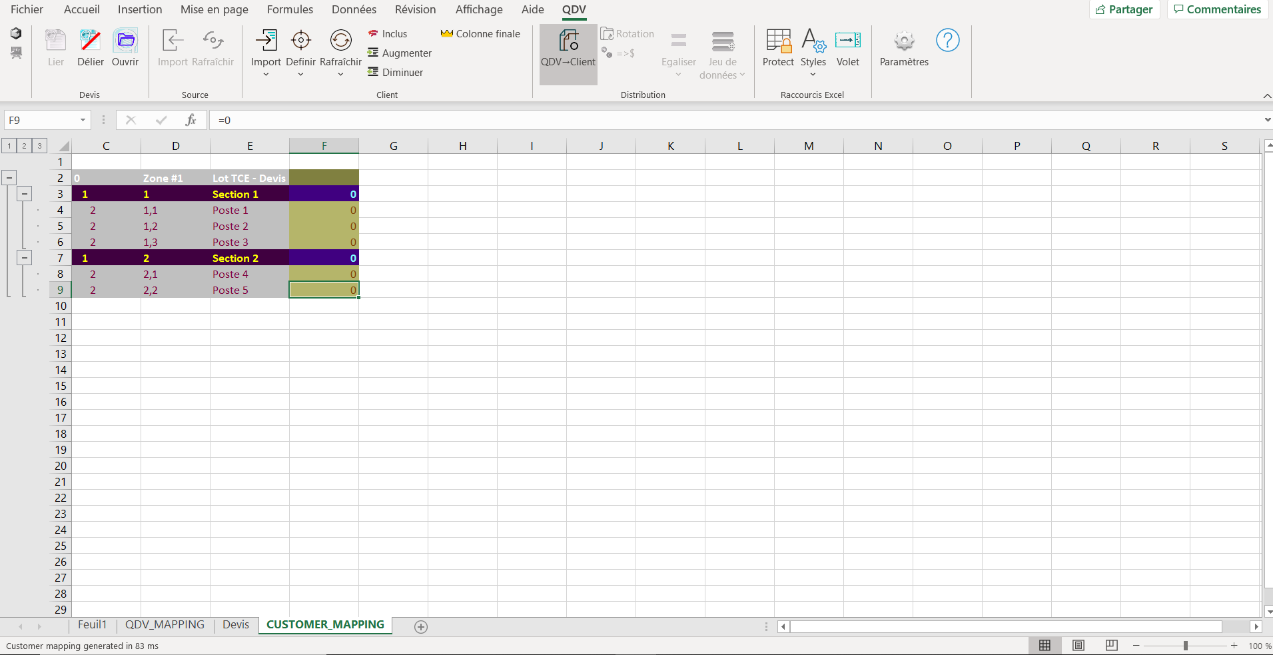
Task: Add a new sheet with plus icon
Action: pyautogui.click(x=421, y=626)
